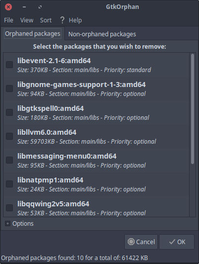Click the minimize window icon
The height and width of the screenshot is (264, 199).
(x=24, y=7)
